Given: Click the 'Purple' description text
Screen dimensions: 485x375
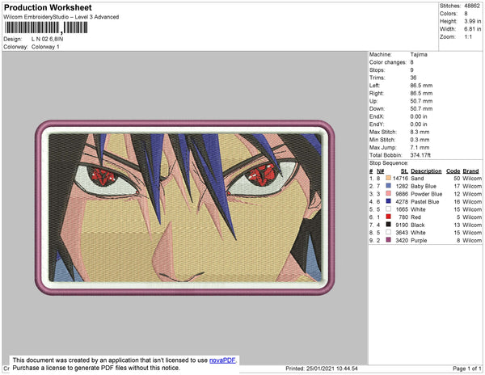Looking at the screenshot, I should (x=419, y=240).
